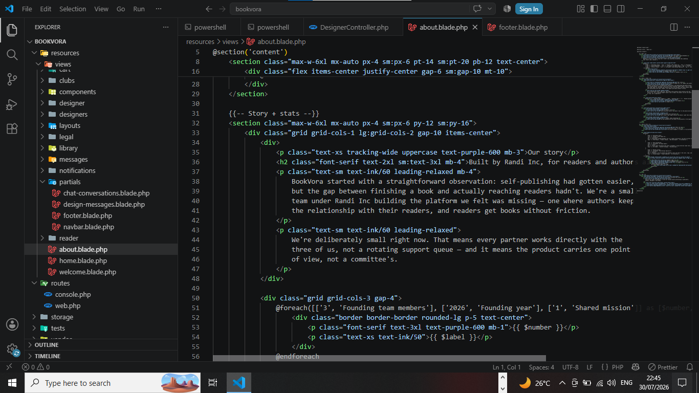The width and height of the screenshot is (699, 393).
Task: Click the Explorer more actions ellipsis
Action: tap(165, 27)
